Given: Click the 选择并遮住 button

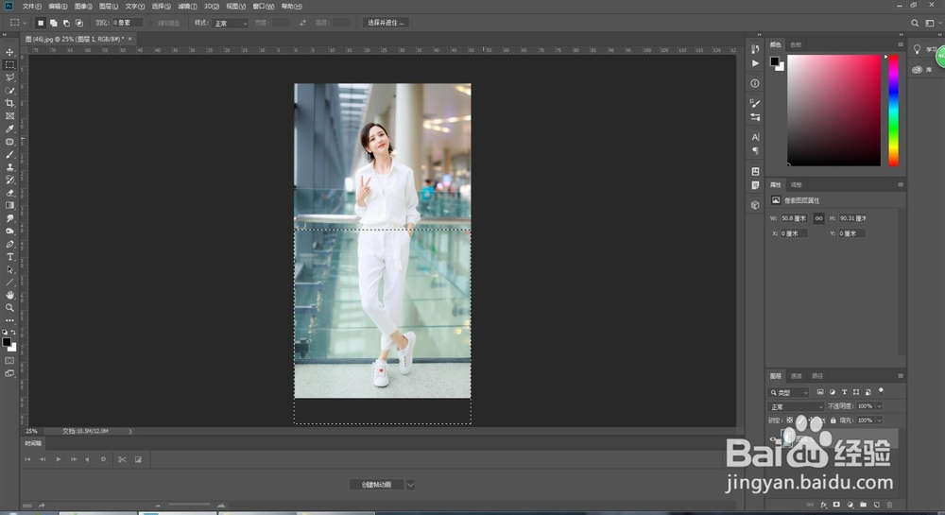Looking at the screenshot, I should (x=386, y=23).
